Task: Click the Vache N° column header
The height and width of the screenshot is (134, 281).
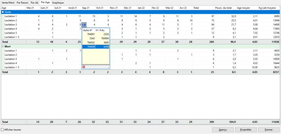Action: (88, 30)
